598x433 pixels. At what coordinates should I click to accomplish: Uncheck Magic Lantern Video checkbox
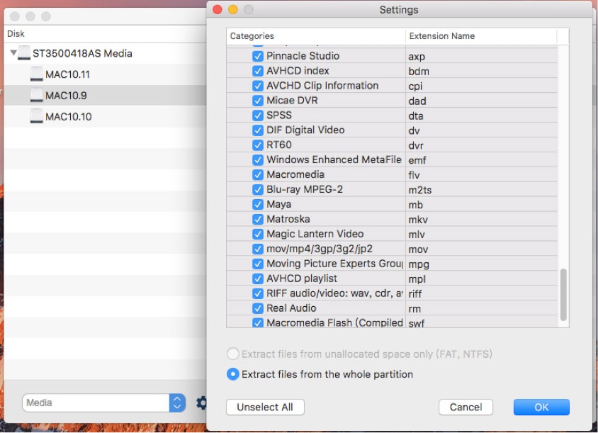[258, 234]
